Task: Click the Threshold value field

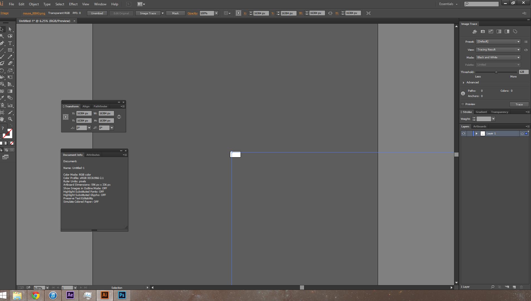Action: 524,72
